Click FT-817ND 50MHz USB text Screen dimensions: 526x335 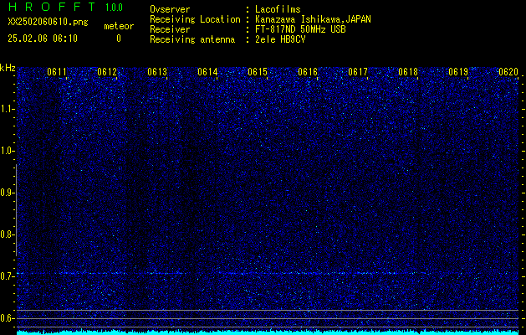click(x=300, y=29)
